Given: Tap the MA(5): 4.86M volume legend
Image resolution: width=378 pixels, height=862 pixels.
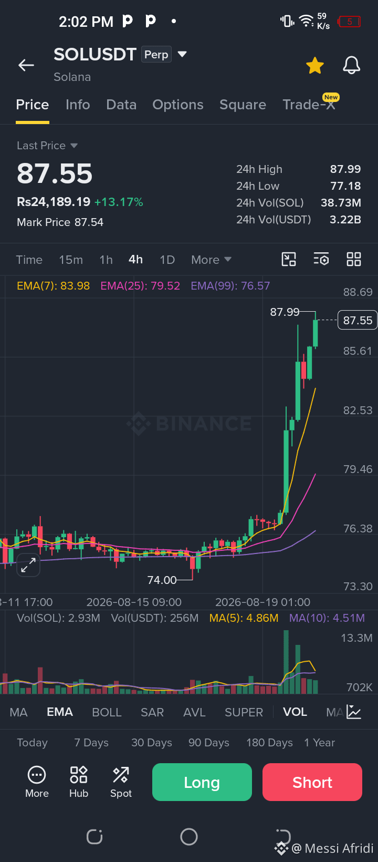Looking at the screenshot, I should coord(244,618).
